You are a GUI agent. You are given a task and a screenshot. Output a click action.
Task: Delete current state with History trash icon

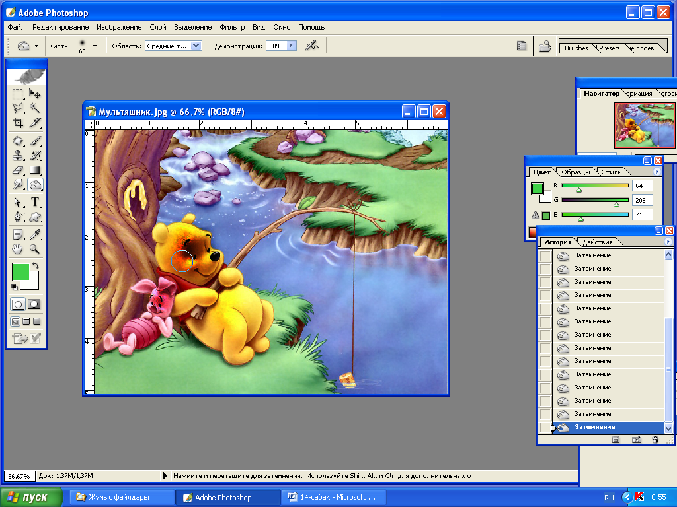click(x=655, y=440)
